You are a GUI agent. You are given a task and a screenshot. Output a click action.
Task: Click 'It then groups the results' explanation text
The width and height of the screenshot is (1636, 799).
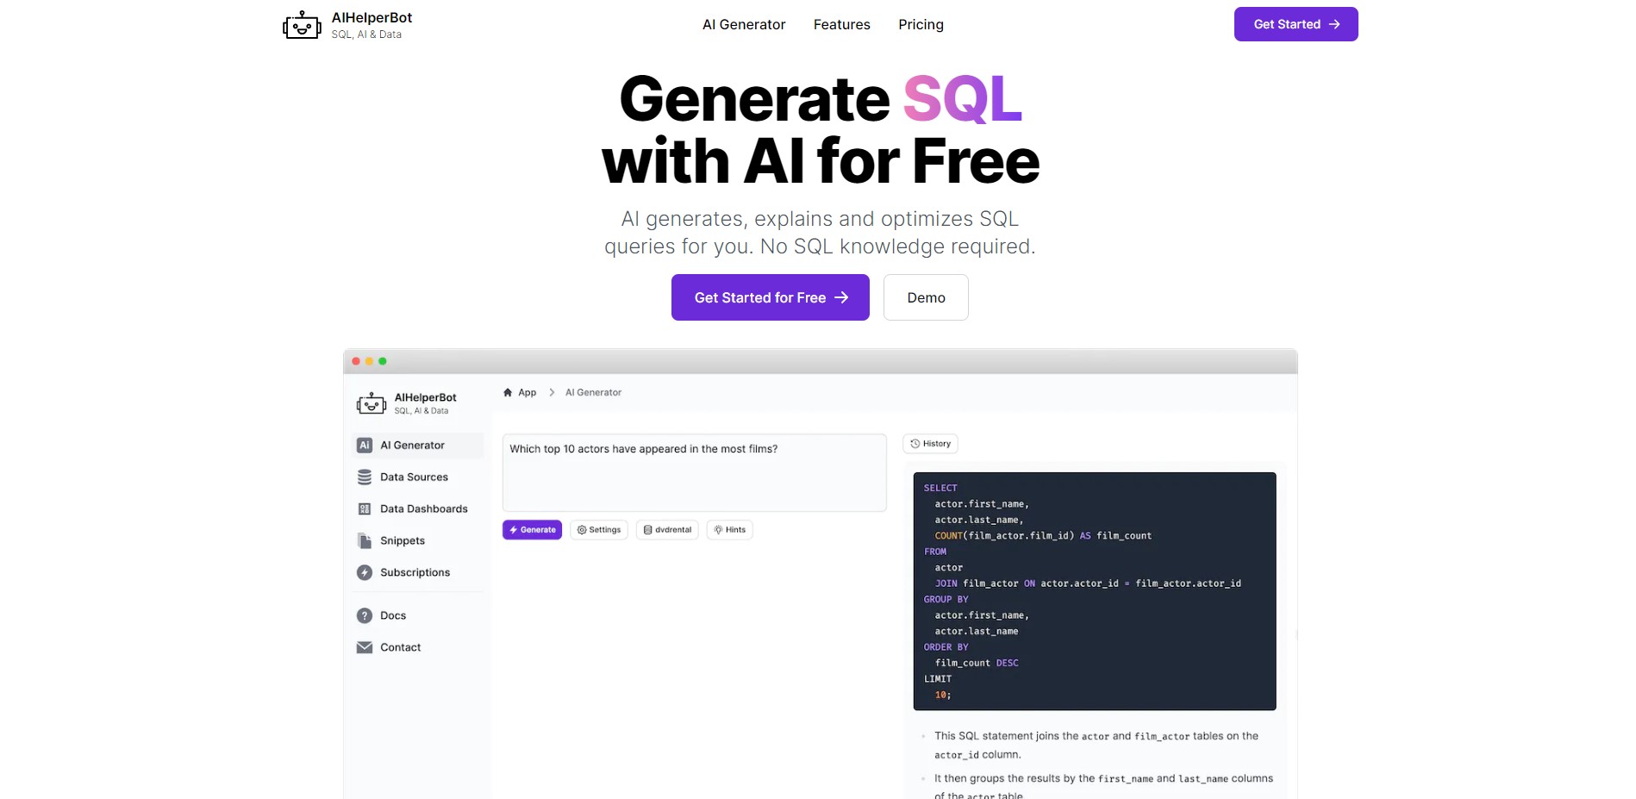(x=1103, y=787)
